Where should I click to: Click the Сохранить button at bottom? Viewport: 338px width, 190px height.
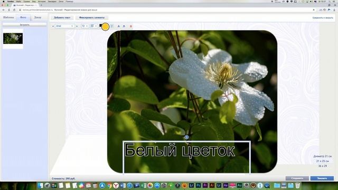click(297, 178)
